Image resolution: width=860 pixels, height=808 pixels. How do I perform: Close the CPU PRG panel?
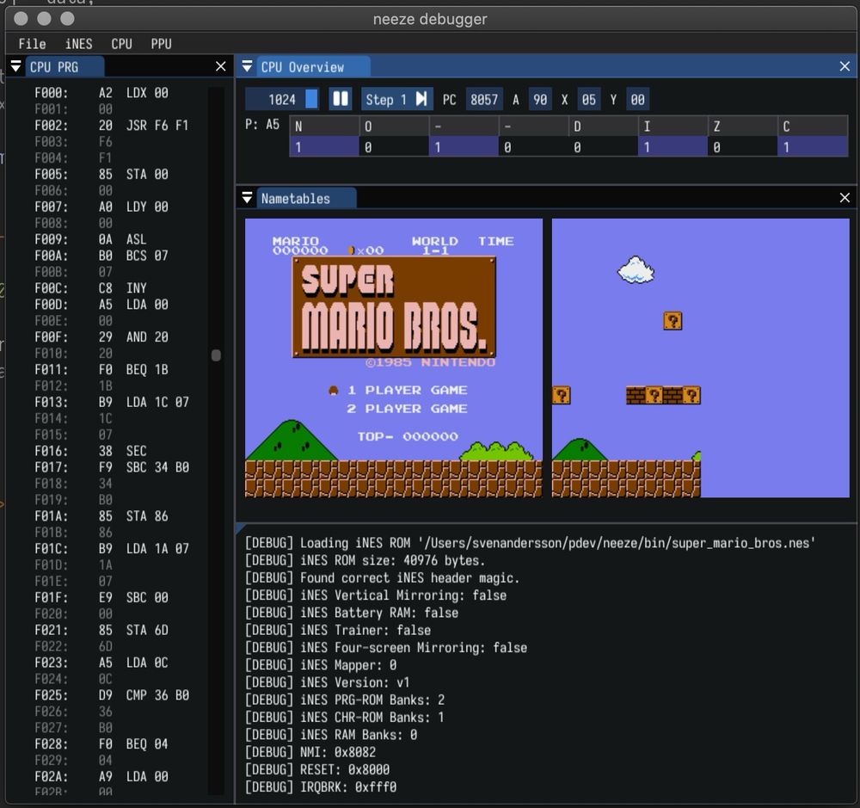[220, 66]
